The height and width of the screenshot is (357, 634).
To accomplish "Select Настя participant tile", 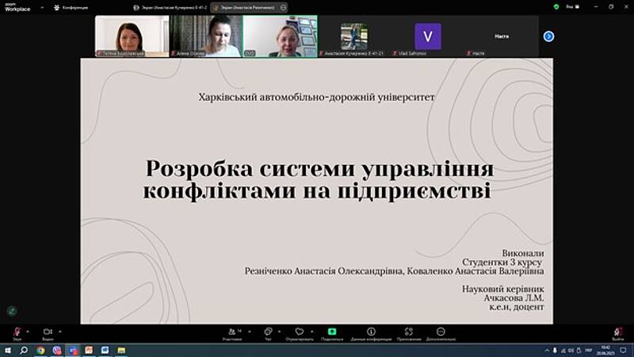I will point(502,36).
